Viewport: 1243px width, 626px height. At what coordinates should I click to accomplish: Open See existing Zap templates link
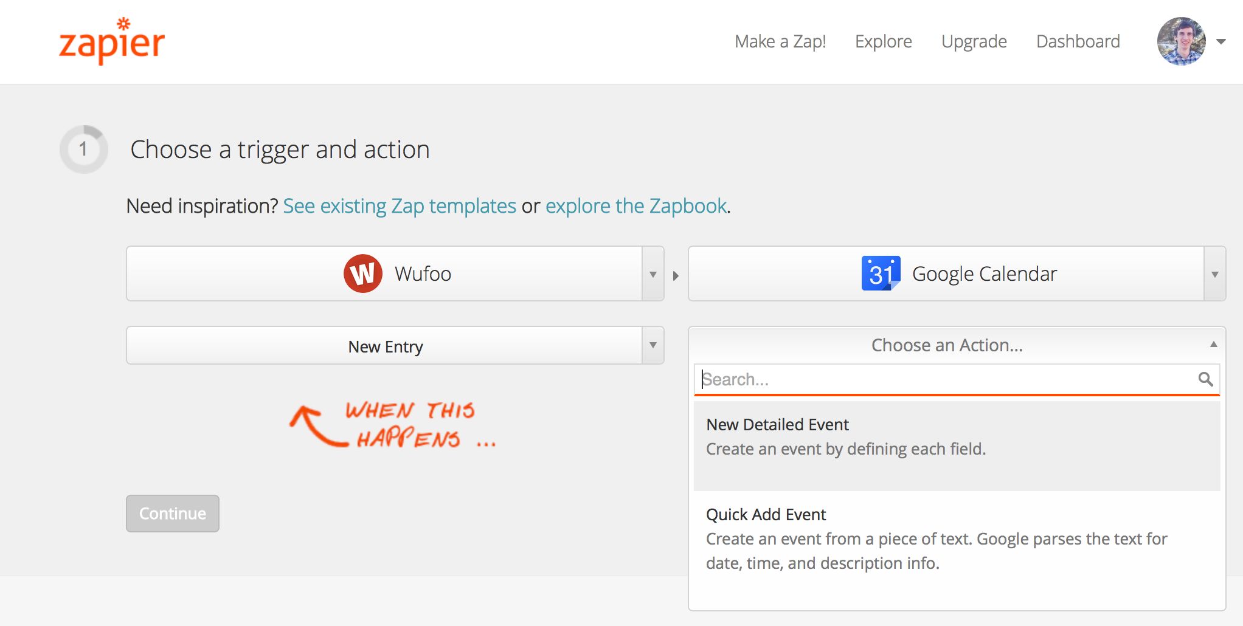400,206
